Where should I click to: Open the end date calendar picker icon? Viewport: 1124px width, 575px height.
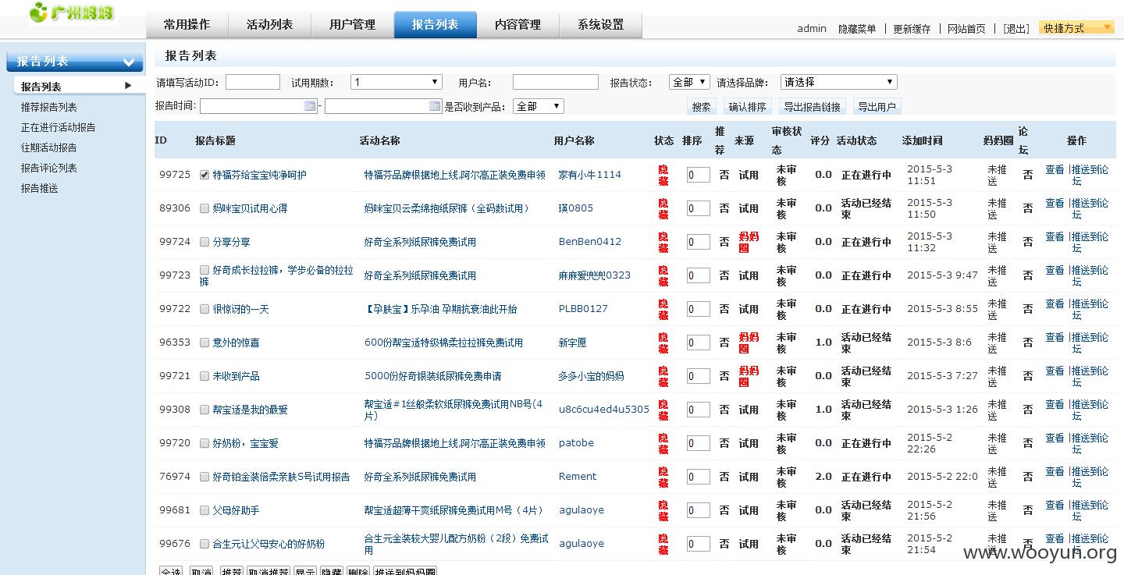coord(436,106)
